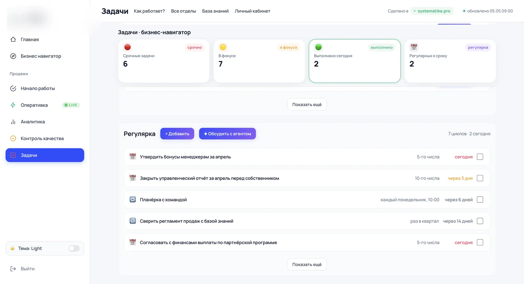Viewport: 524px width, 284px height.
Task: Click the task text Сверить регламент продаж с базой знаний
Action: click(186, 221)
